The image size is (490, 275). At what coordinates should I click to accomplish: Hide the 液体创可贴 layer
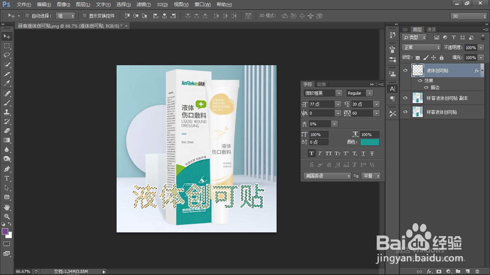click(x=405, y=71)
